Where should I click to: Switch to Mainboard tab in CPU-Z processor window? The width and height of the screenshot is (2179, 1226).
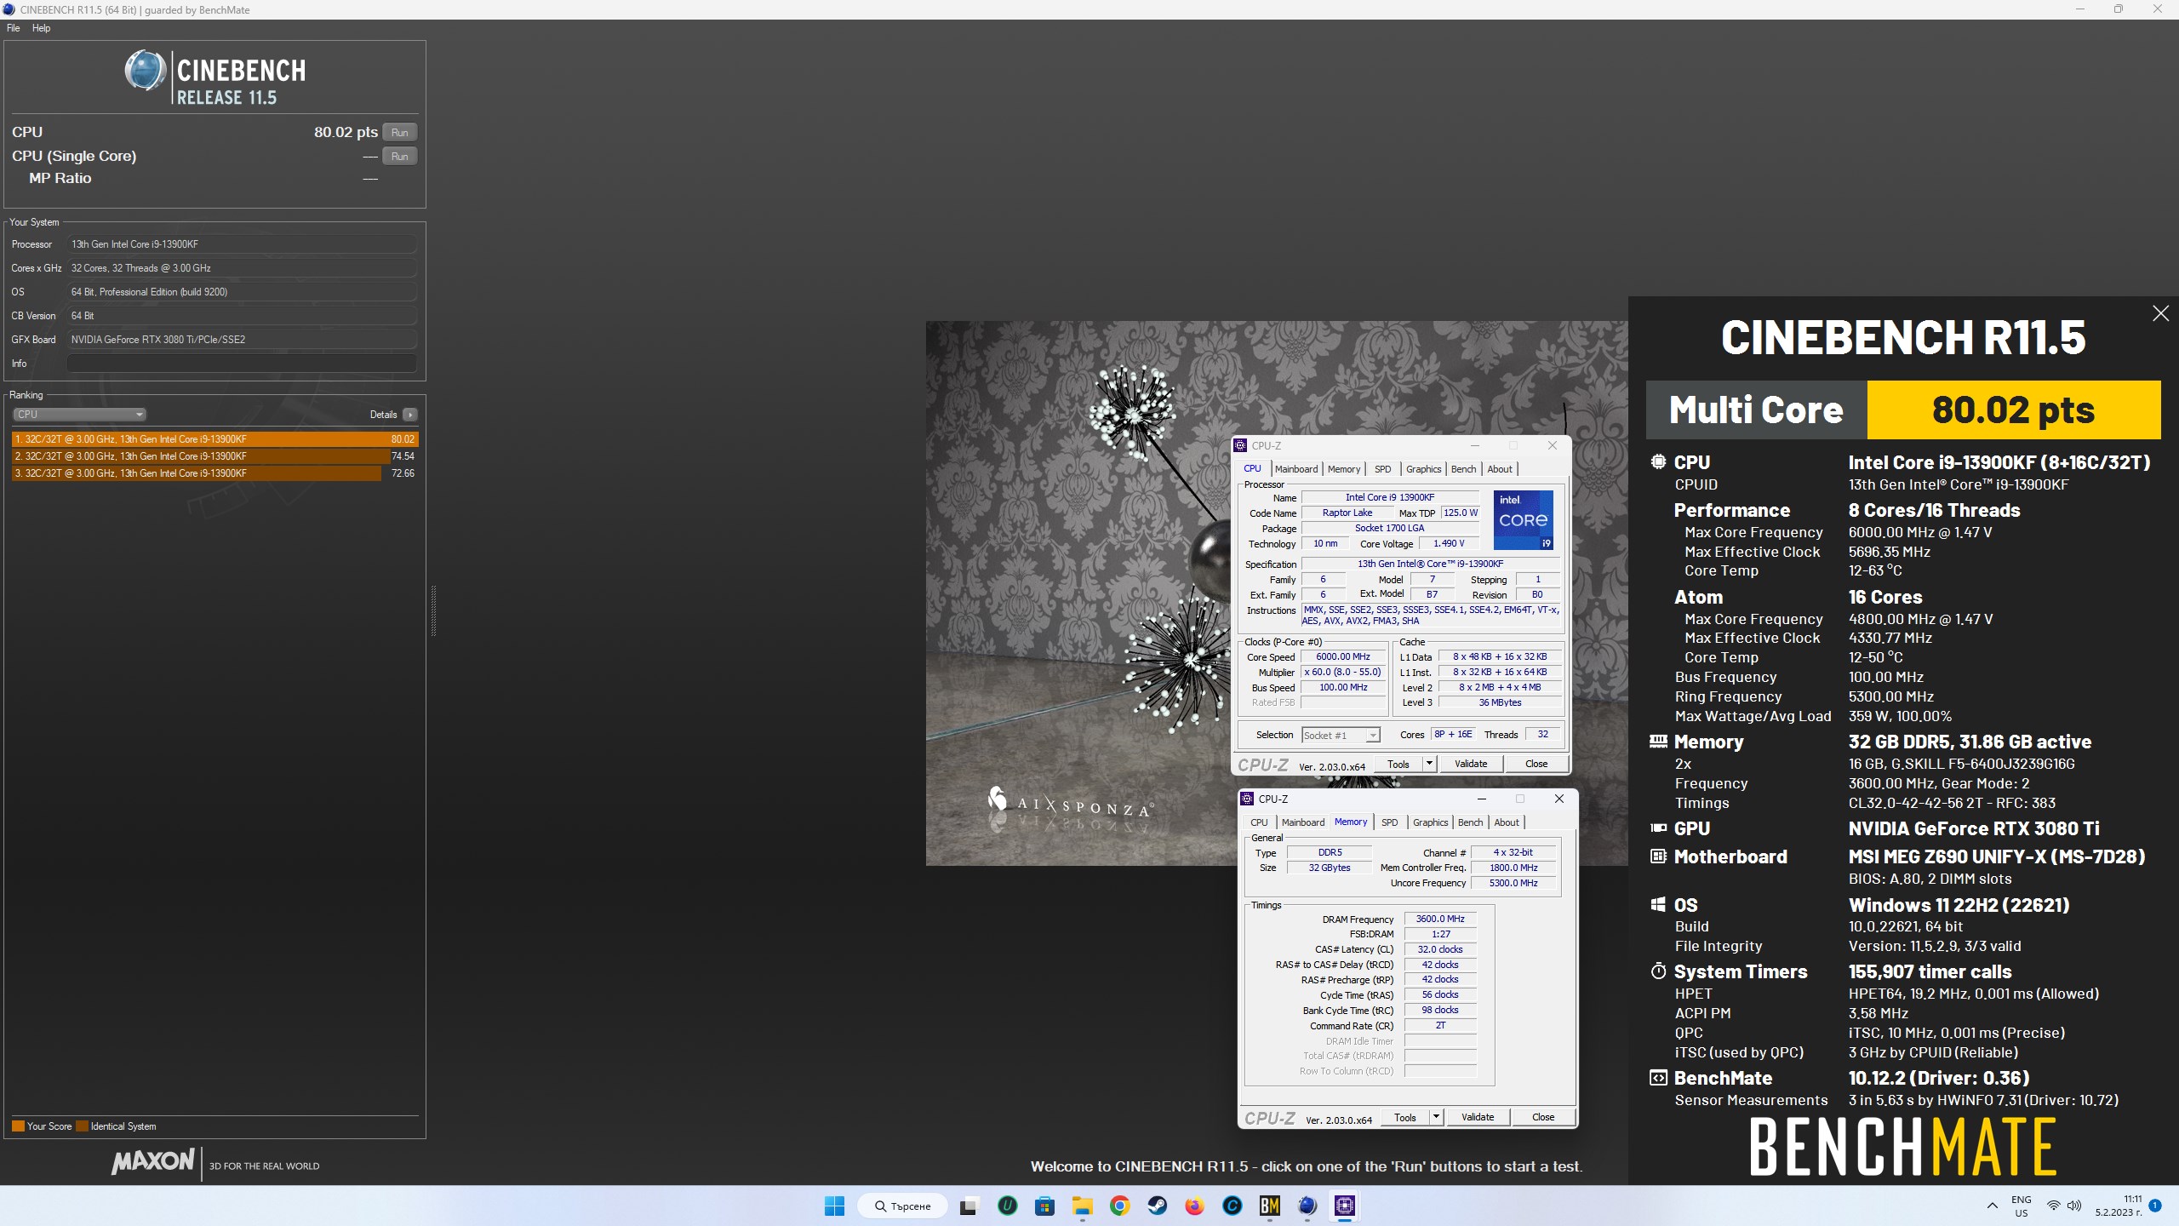[x=1296, y=469]
